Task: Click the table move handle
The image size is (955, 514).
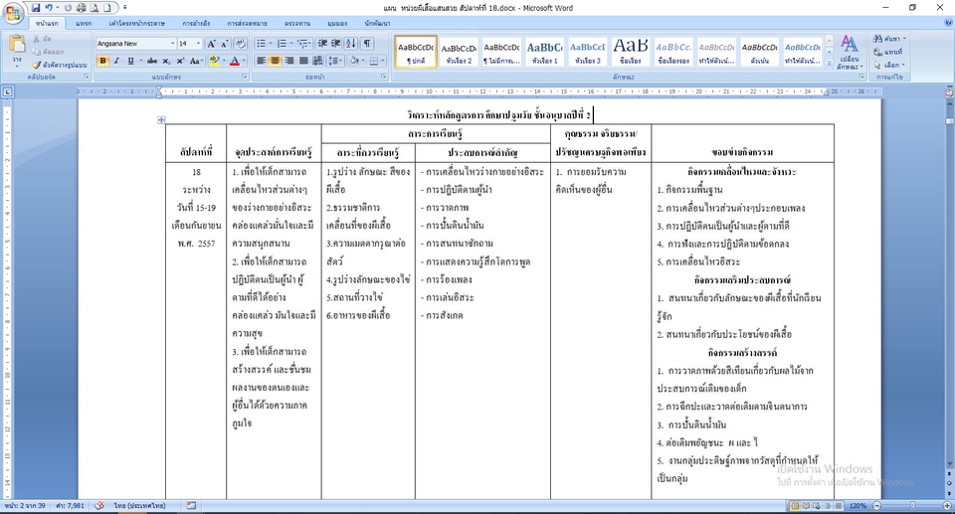Action: 161,120
